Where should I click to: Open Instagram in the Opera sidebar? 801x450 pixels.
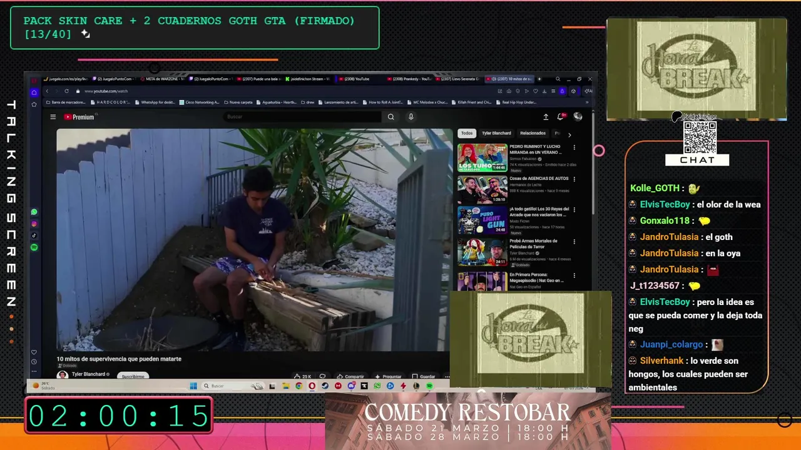(x=34, y=224)
